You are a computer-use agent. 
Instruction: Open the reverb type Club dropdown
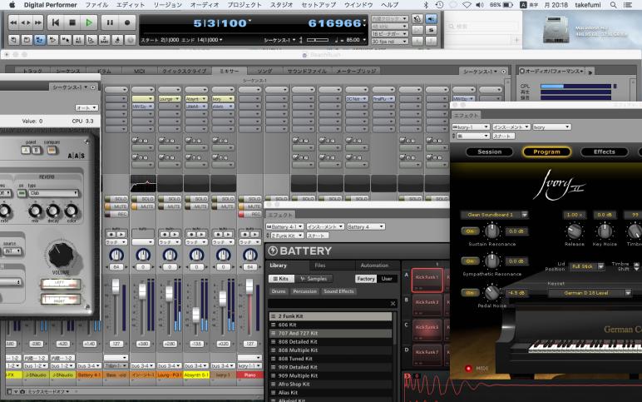tap(53, 193)
